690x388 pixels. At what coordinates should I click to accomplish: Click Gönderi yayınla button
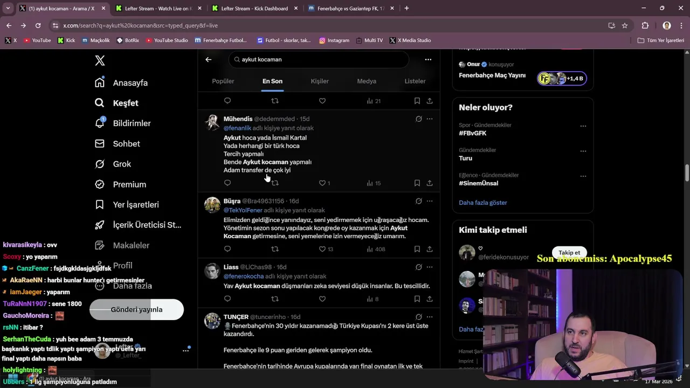(136, 309)
